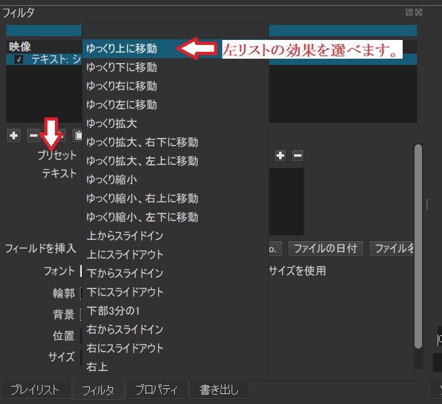Select 上にスライドアウト preset

175,255
